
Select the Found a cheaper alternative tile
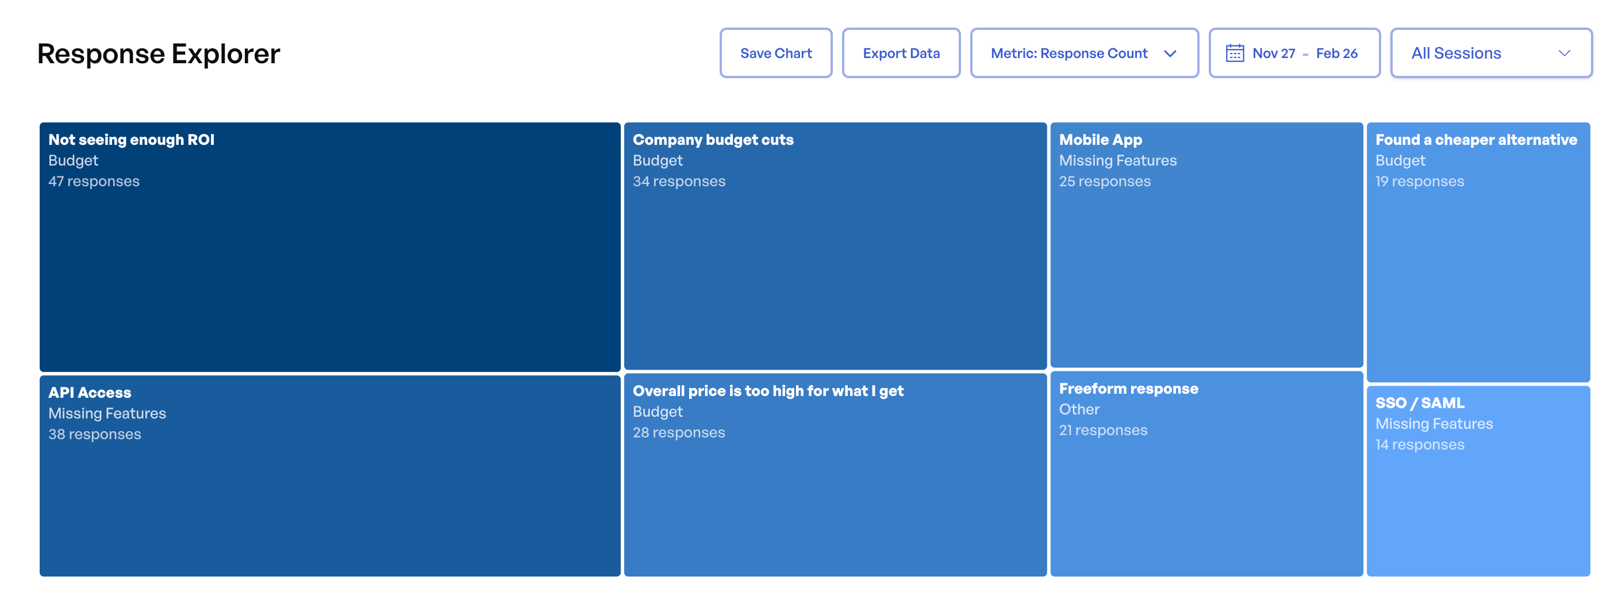tap(1478, 252)
